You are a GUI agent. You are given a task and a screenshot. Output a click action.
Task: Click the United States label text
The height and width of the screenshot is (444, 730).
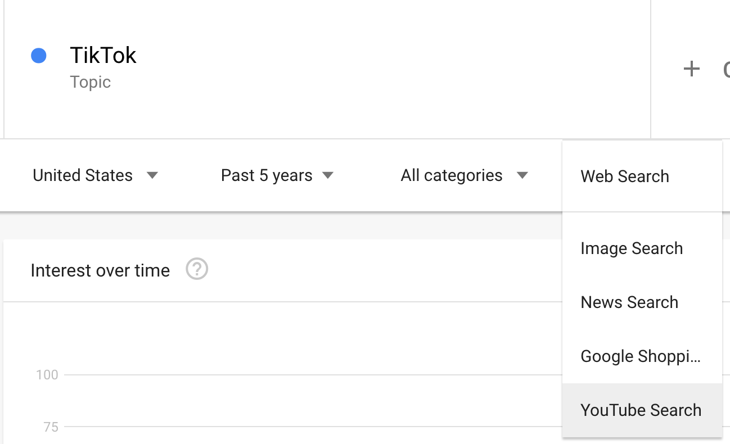83,175
